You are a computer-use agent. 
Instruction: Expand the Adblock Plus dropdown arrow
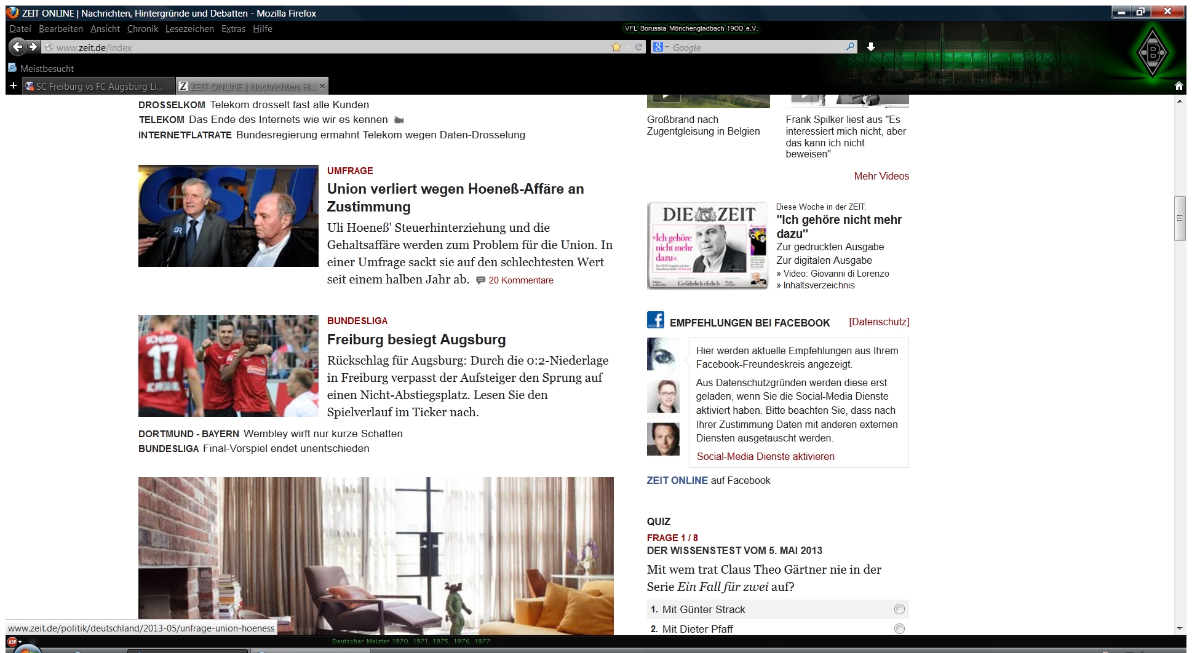click(x=20, y=642)
